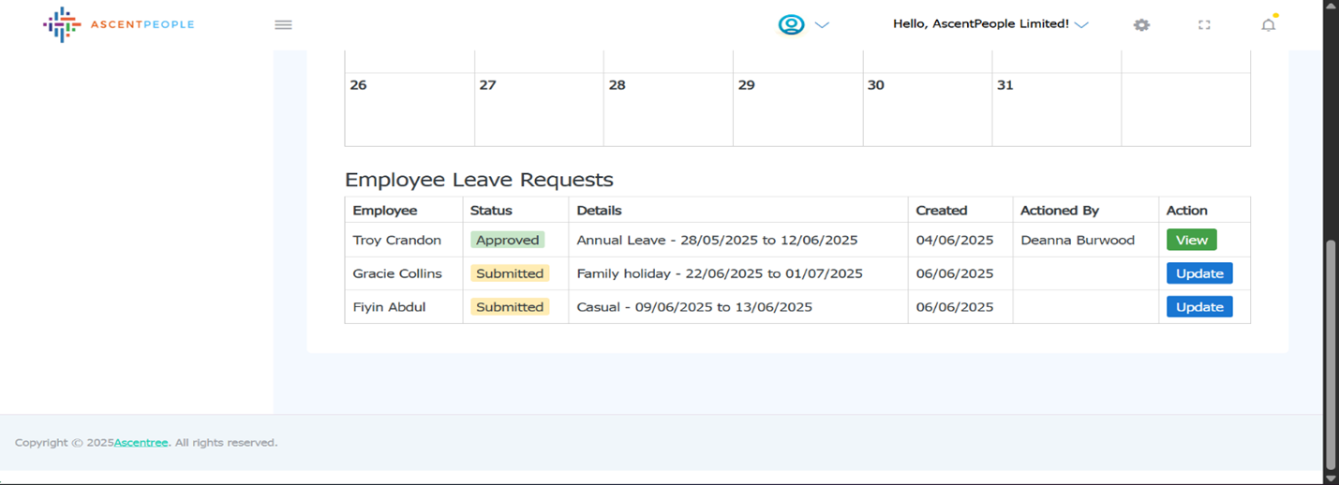The width and height of the screenshot is (1339, 485).
Task: Click the AscentPeople logo
Action: (x=118, y=25)
